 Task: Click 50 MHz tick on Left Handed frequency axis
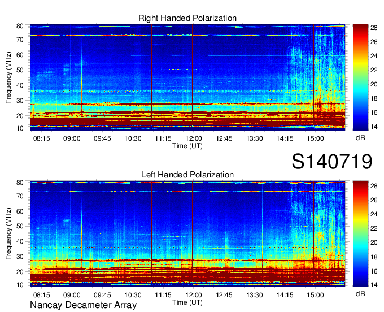(x=20, y=227)
